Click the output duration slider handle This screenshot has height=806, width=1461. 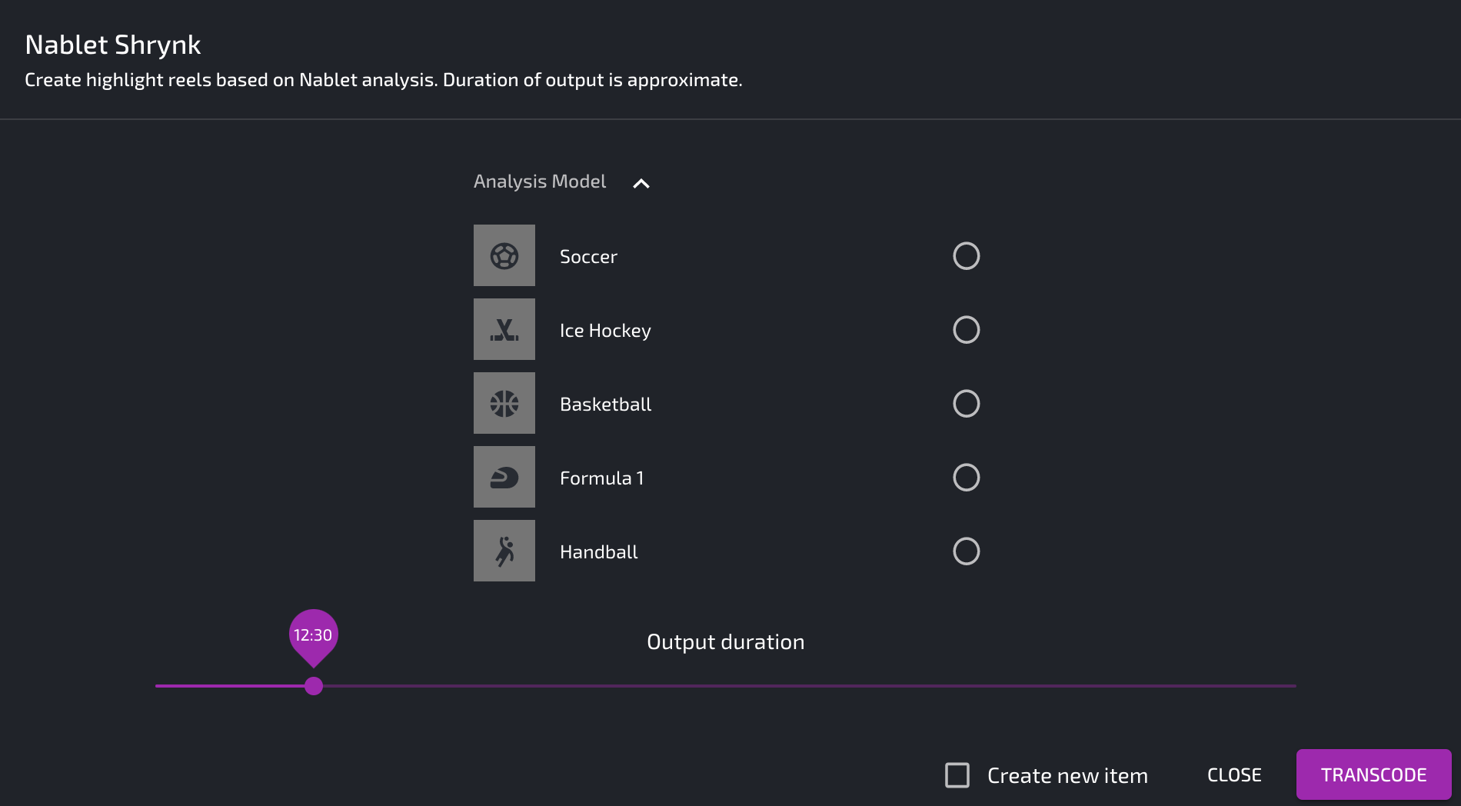click(314, 686)
